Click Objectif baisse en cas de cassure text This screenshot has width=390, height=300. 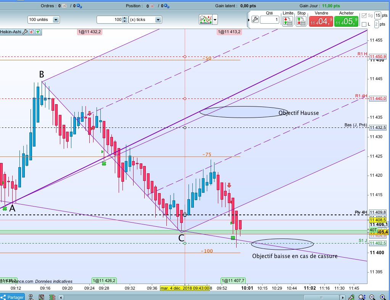(x=295, y=256)
